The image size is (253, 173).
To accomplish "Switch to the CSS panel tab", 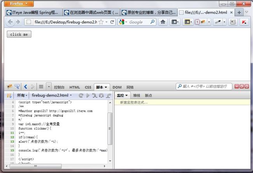I will pyautogui.click(x=88, y=87).
